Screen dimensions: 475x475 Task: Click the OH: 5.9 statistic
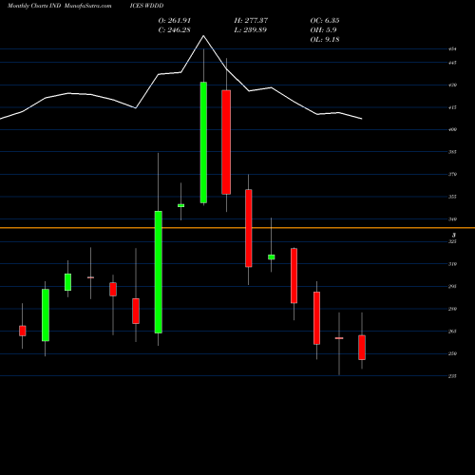tap(323, 30)
